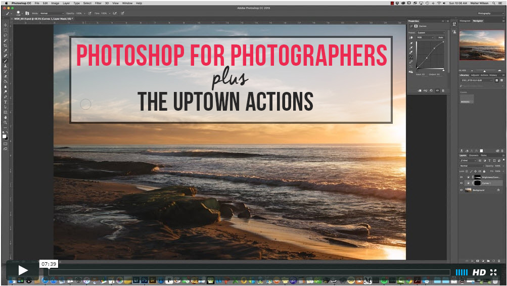Hide the Background layer

(462, 190)
